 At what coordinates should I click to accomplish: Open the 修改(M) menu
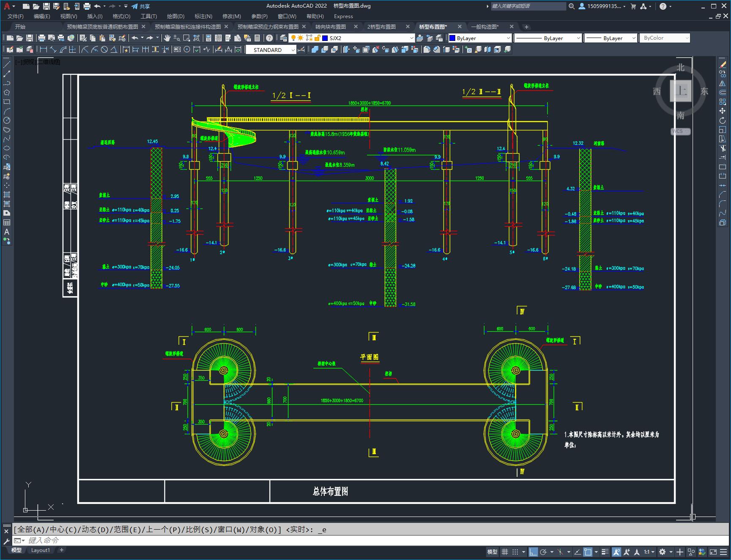click(x=231, y=16)
